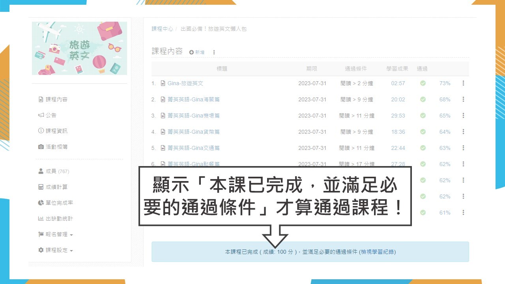The image size is (505, 284).
Task: Open the kebab menu next to 新增
Action: (214, 52)
